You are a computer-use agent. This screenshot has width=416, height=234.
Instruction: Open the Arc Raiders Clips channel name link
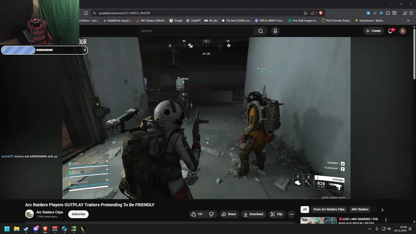click(50, 212)
